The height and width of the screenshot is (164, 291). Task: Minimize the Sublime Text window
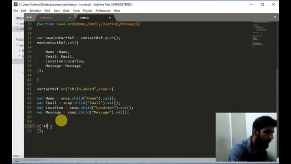251,5
